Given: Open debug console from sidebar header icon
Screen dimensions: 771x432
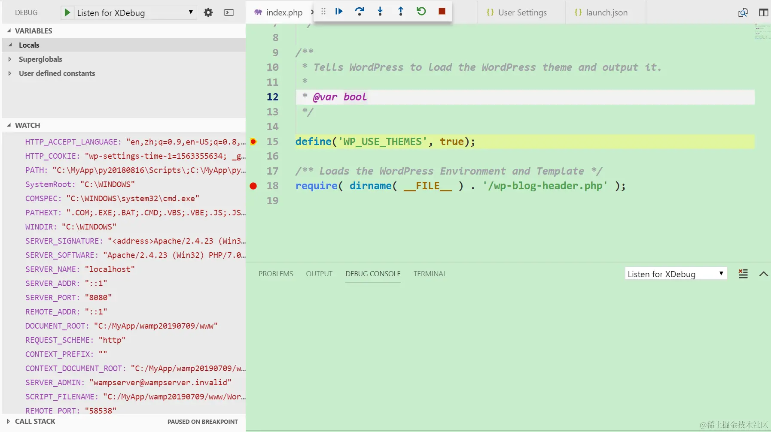Looking at the screenshot, I should (x=229, y=12).
